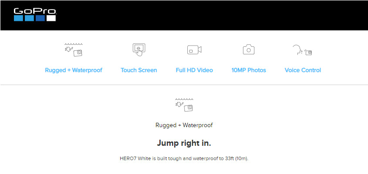This screenshot has height=174, width=368.
Task: Click the 10MP Photos camera icon
Action: point(249,49)
